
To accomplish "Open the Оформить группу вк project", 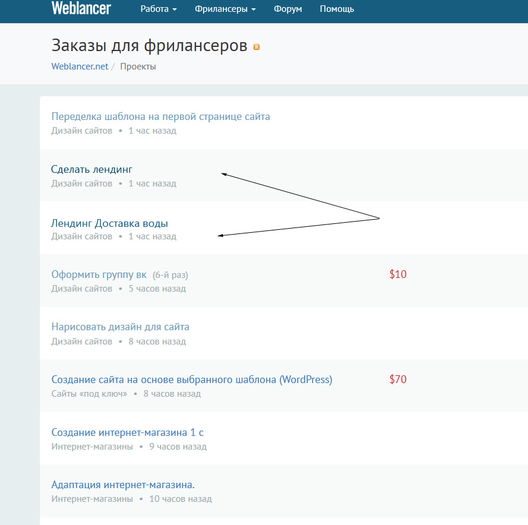I will click(x=99, y=274).
